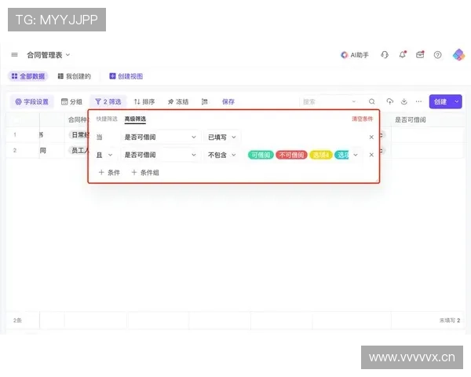This screenshot has height=377, width=471.
Task: Click the download export icon
Action: point(404,101)
